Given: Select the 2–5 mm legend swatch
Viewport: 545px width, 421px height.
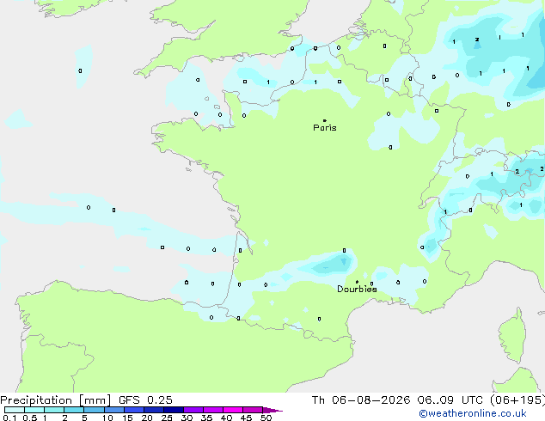Looking at the screenshot, I should coord(74,410).
